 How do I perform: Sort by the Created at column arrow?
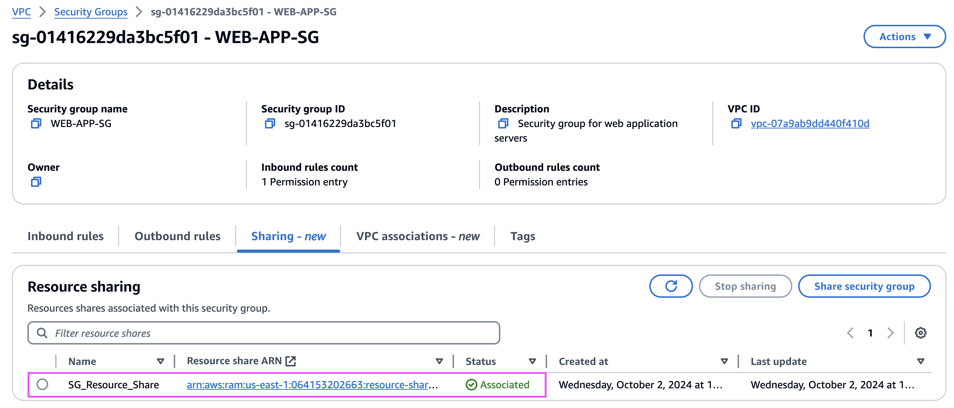tap(724, 361)
